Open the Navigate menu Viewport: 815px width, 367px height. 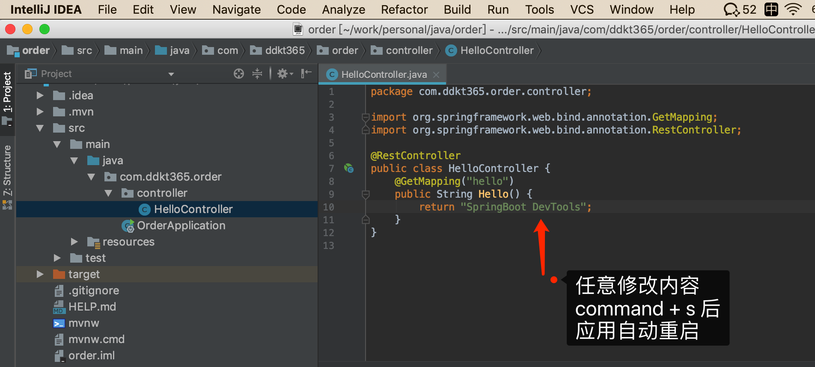click(x=236, y=9)
